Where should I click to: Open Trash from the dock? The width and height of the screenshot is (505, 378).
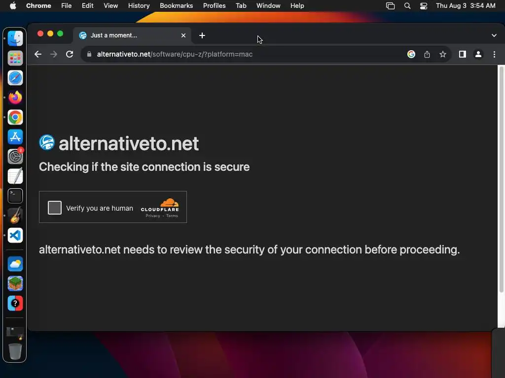click(x=15, y=351)
